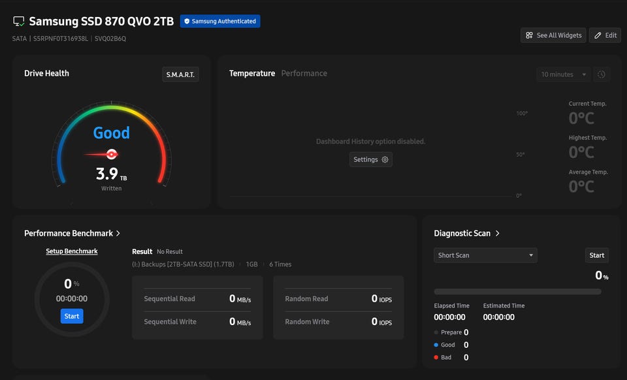Click the Random Read result row
Image resolution: width=627 pixels, height=380 pixels.
point(338,299)
